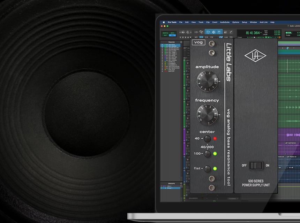Open the Help menu
300x223 pixels.
tap(272, 22)
